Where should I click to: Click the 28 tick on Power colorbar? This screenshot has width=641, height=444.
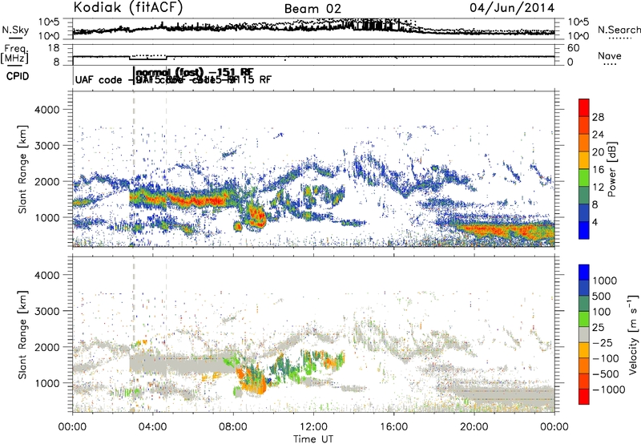(598, 117)
